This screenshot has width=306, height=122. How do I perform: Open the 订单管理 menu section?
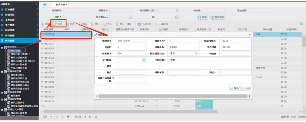(19, 9)
